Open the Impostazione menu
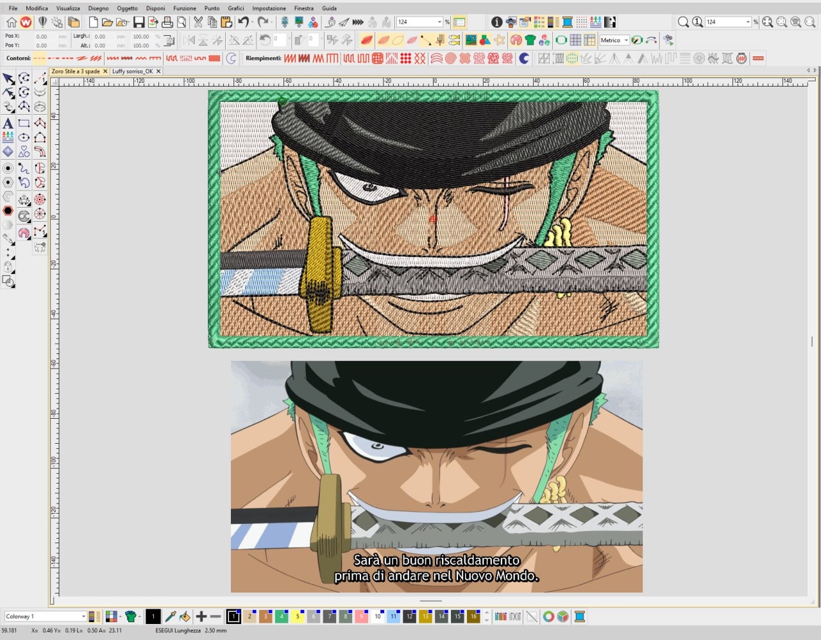 tap(269, 8)
